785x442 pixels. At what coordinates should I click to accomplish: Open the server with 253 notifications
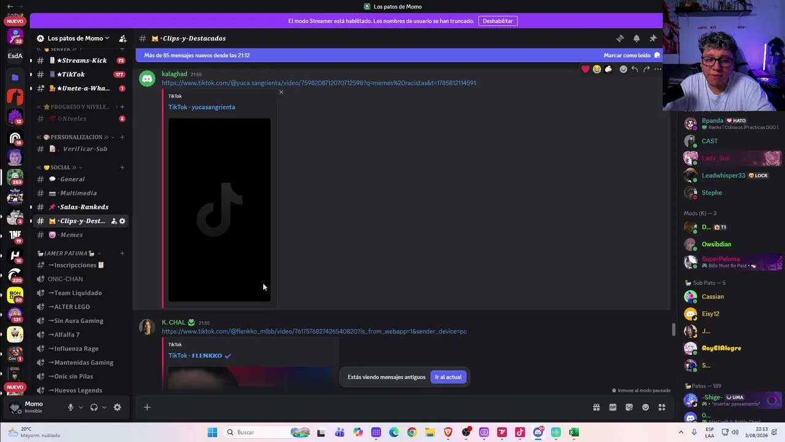click(x=15, y=177)
